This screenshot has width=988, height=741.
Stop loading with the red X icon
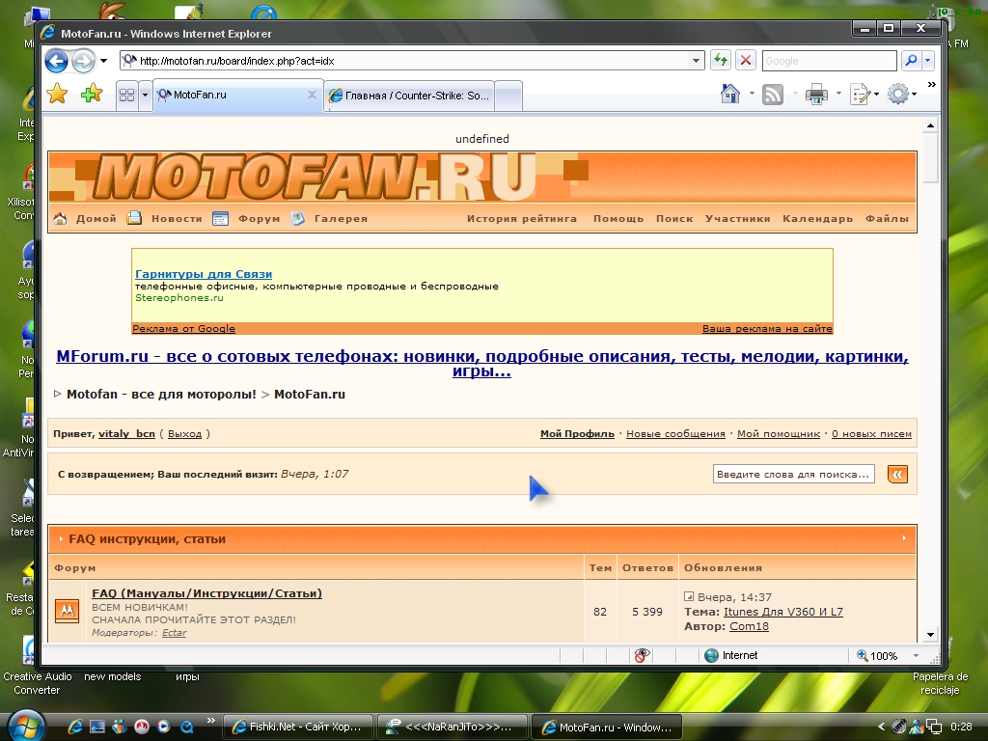point(746,61)
